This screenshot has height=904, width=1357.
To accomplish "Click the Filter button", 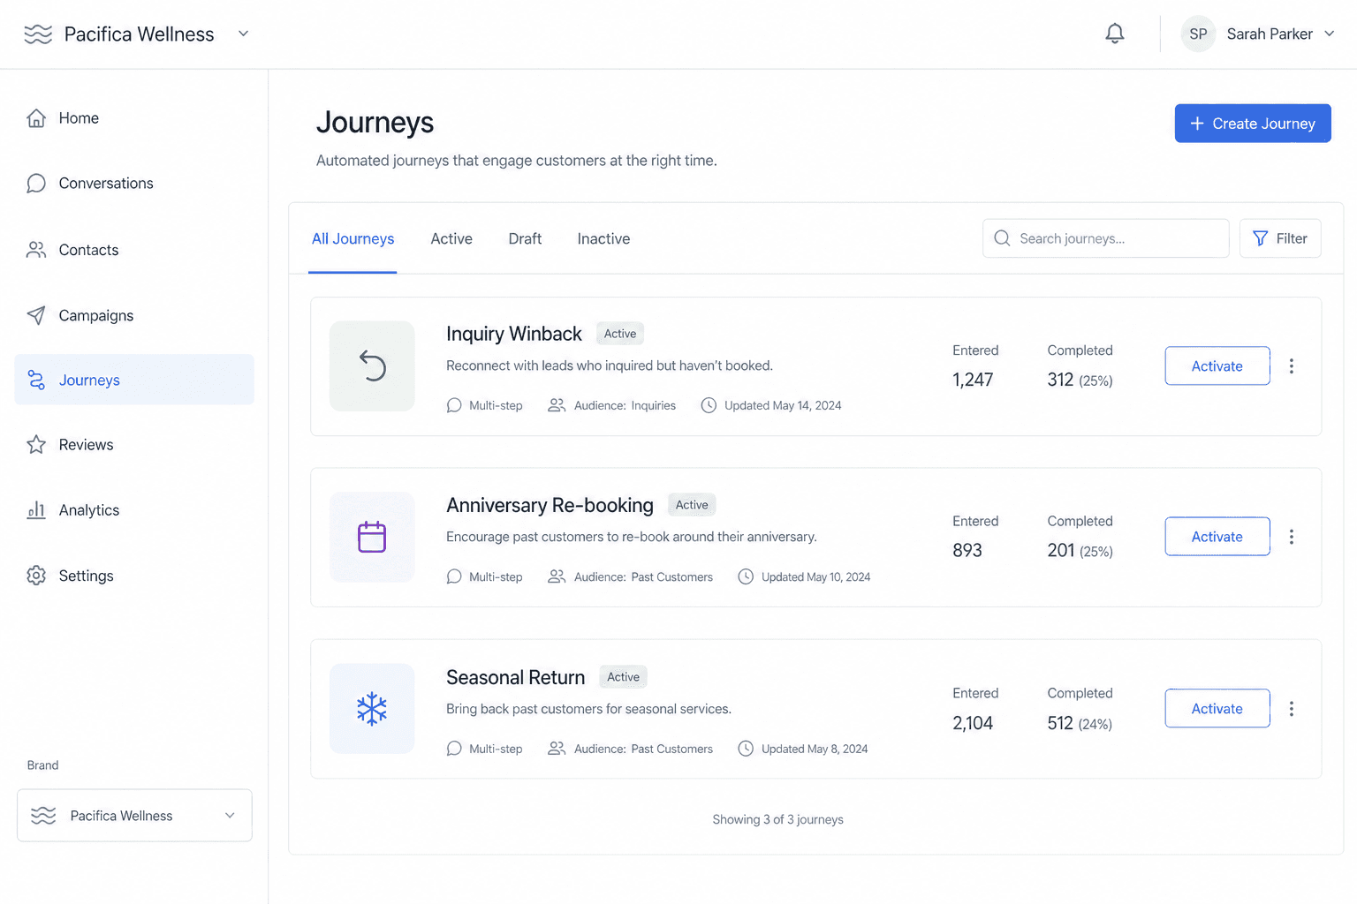I will (1280, 238).
